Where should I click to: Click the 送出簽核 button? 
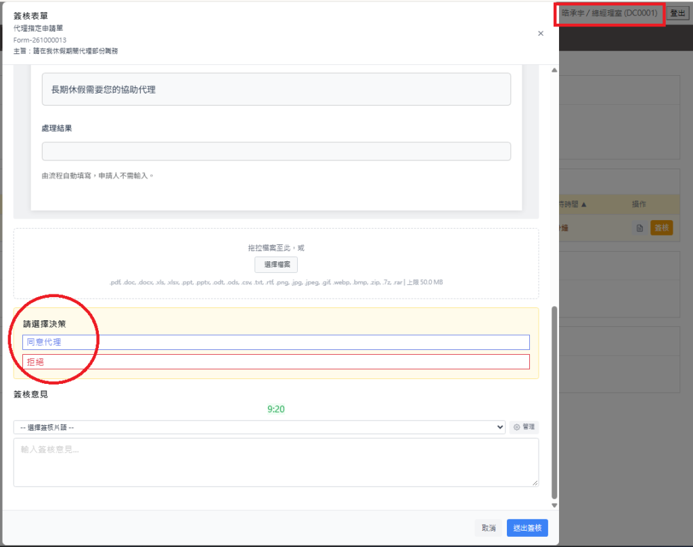point(527,528)
